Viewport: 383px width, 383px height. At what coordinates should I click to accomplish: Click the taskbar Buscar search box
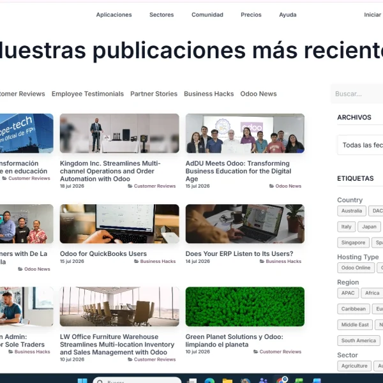point(137,380)
